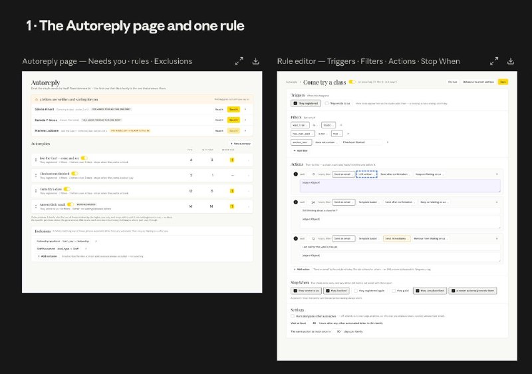Enable 'Runs alongside other autoreplies' checkbox
532x374 pixels.
(293, 316)
